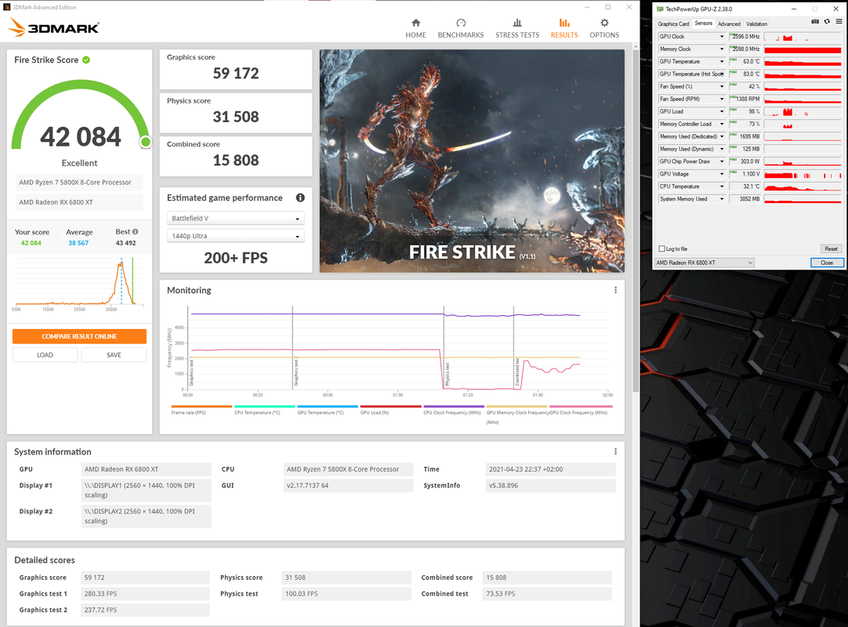Click the LOAD button
The image size is (848, 627).
point(45,355)
